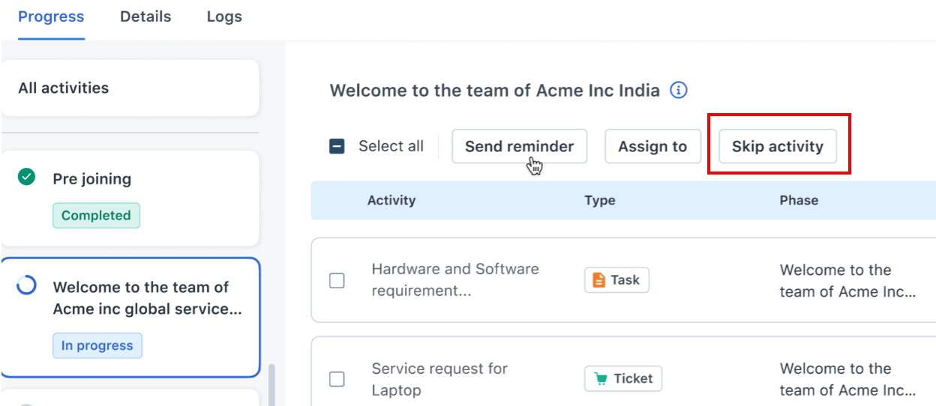Toggle the Select all checkbox
936x406 pixels.
pyautogui.click(x=337, y=146)
